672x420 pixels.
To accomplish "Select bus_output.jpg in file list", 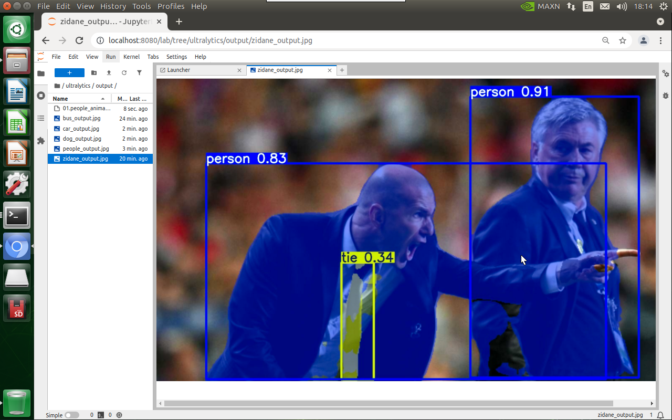I will [100, 119].
